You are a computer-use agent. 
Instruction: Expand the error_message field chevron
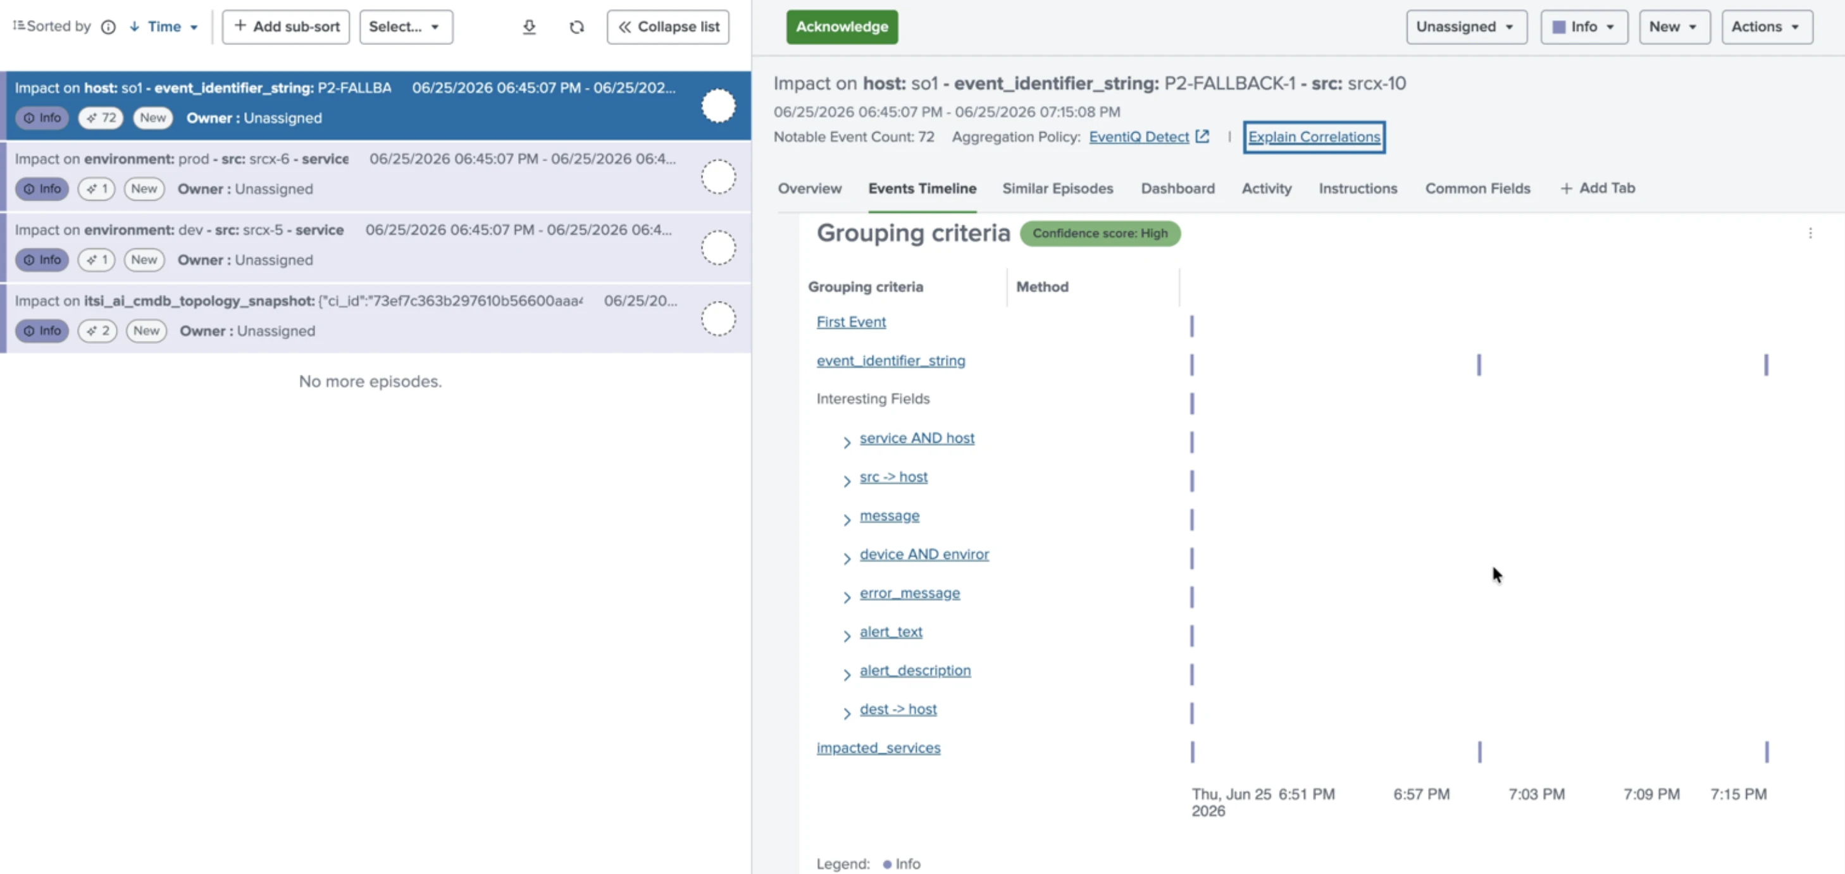pyautogui.click(x=847, y=597)
